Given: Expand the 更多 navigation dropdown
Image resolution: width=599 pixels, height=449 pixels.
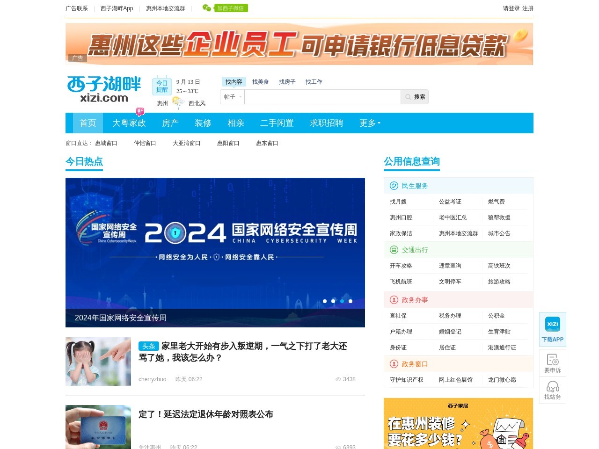Looking at the screenshot, I should 369,123.
